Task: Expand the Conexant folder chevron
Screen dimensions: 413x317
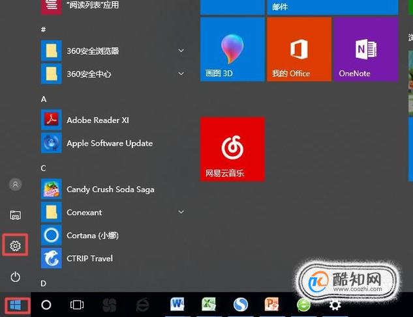Action: pyautogui.click(x=181, y=212)
